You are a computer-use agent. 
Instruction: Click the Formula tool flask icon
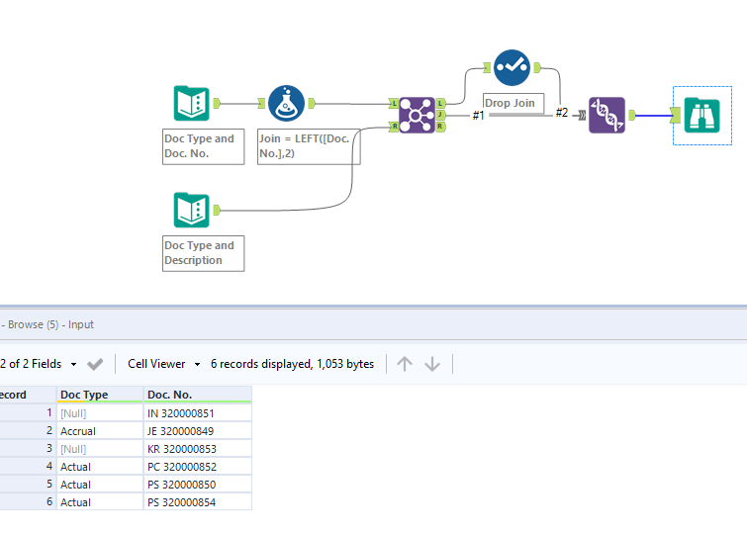(286, 104)
